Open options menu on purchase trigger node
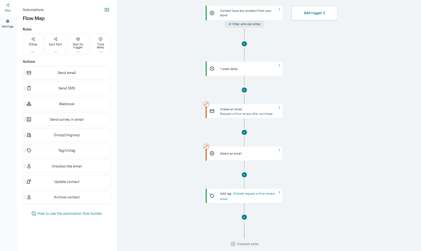Image resolution: width=421 pixels, height=251 pixels. coord(280,9)
